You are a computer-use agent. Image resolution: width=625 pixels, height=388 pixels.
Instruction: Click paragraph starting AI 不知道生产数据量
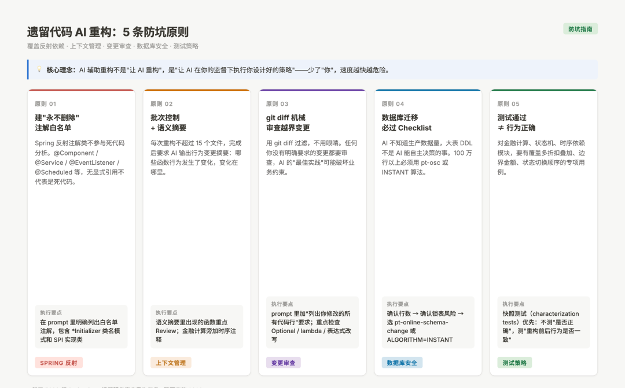427,157
